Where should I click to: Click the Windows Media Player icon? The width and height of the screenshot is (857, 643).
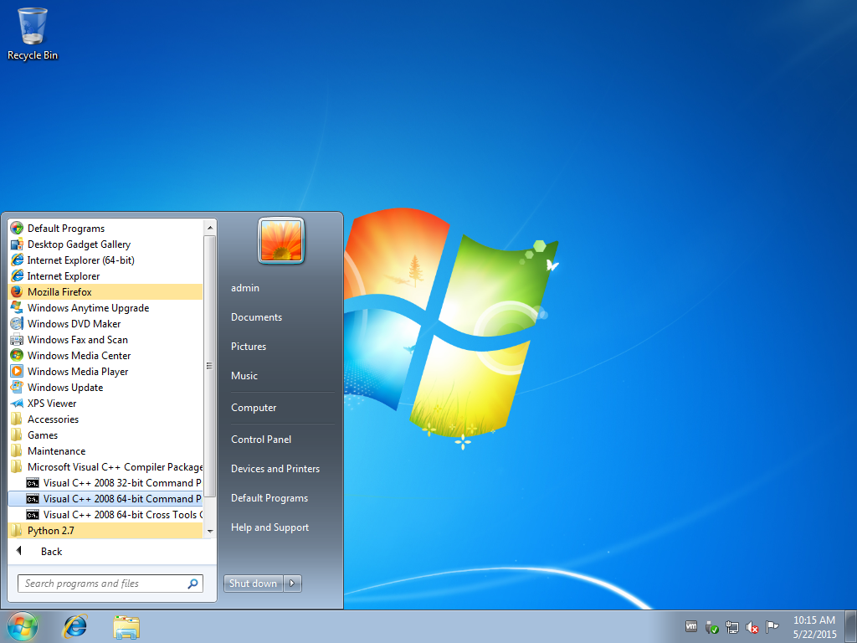(x=17, y=371)
